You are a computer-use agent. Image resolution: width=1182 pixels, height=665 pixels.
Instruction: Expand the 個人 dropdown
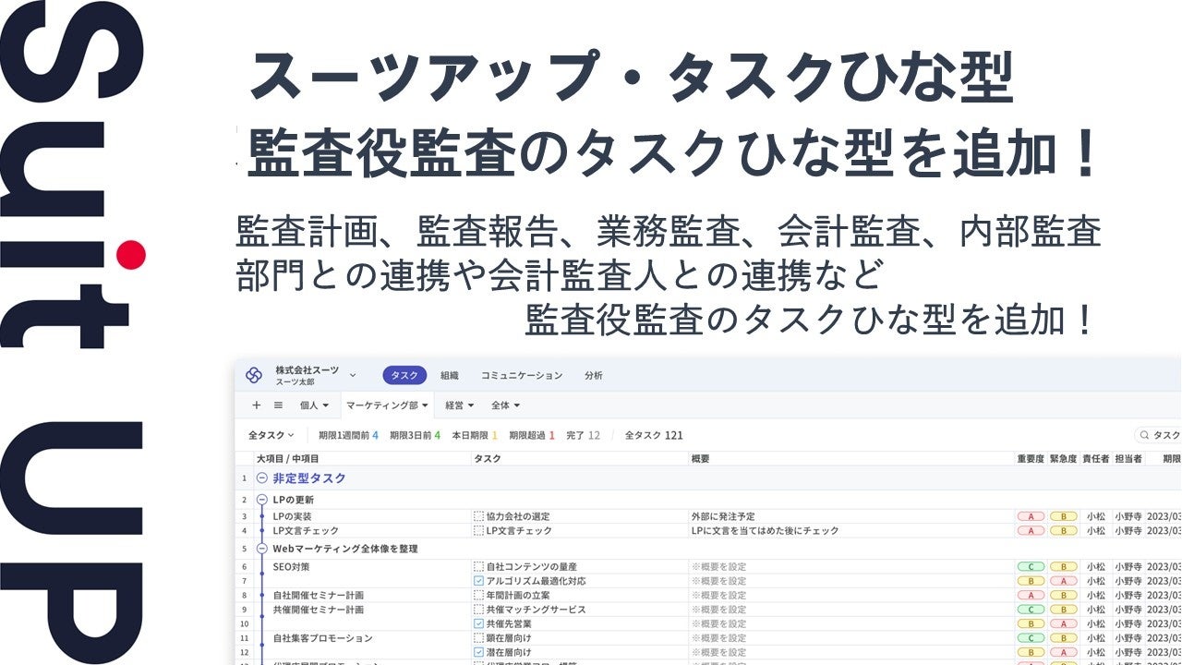pyautogui.click(x=314, y=405)
